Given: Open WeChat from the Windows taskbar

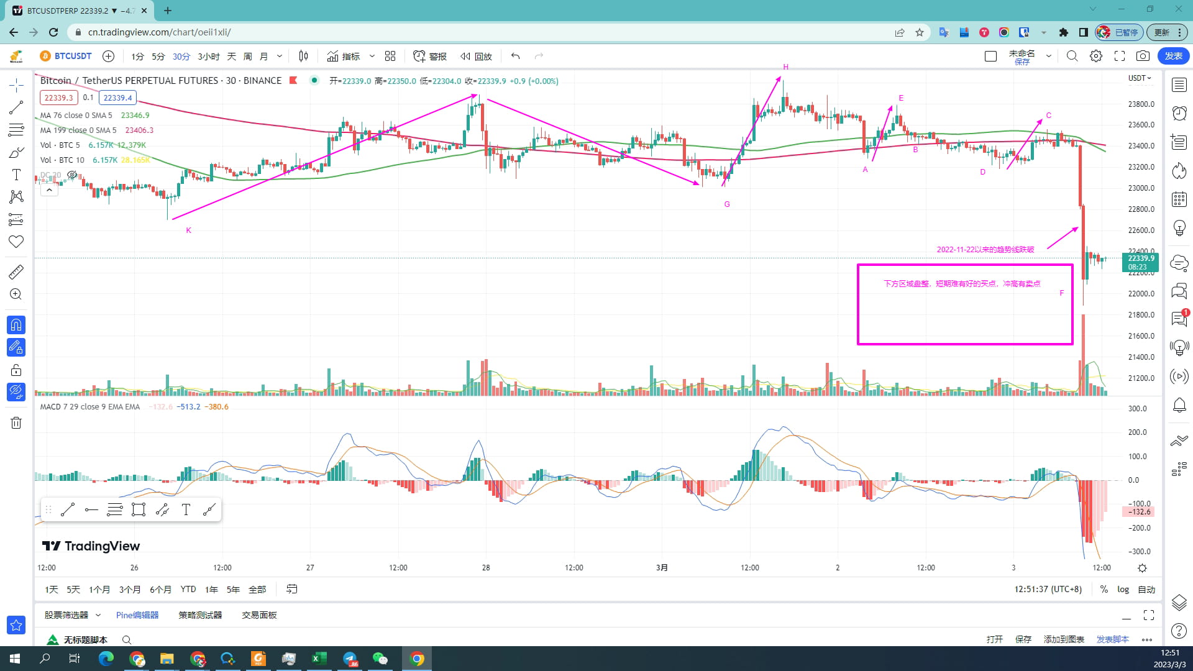Looking at the screenshot, I should 380,659.
